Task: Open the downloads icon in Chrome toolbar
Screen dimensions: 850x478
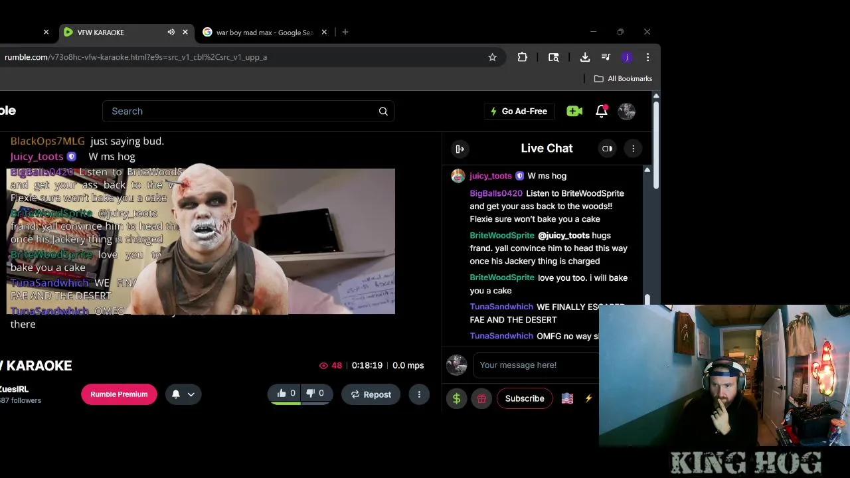Action: 585,57
